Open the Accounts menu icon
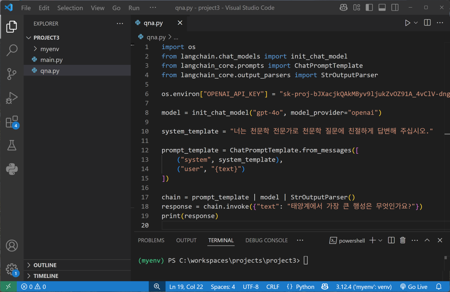 click(11, 246)
